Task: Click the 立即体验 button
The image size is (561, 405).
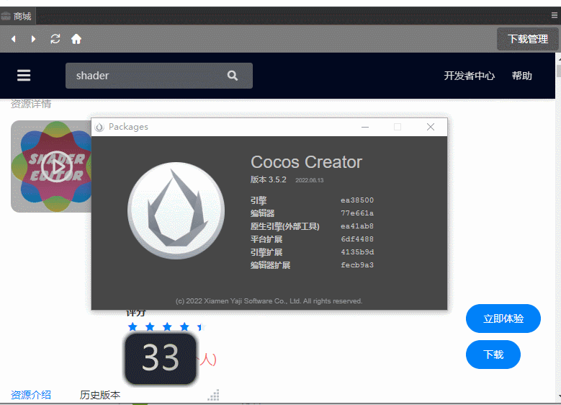Action: pyautogui.click(x=503, y=319)
